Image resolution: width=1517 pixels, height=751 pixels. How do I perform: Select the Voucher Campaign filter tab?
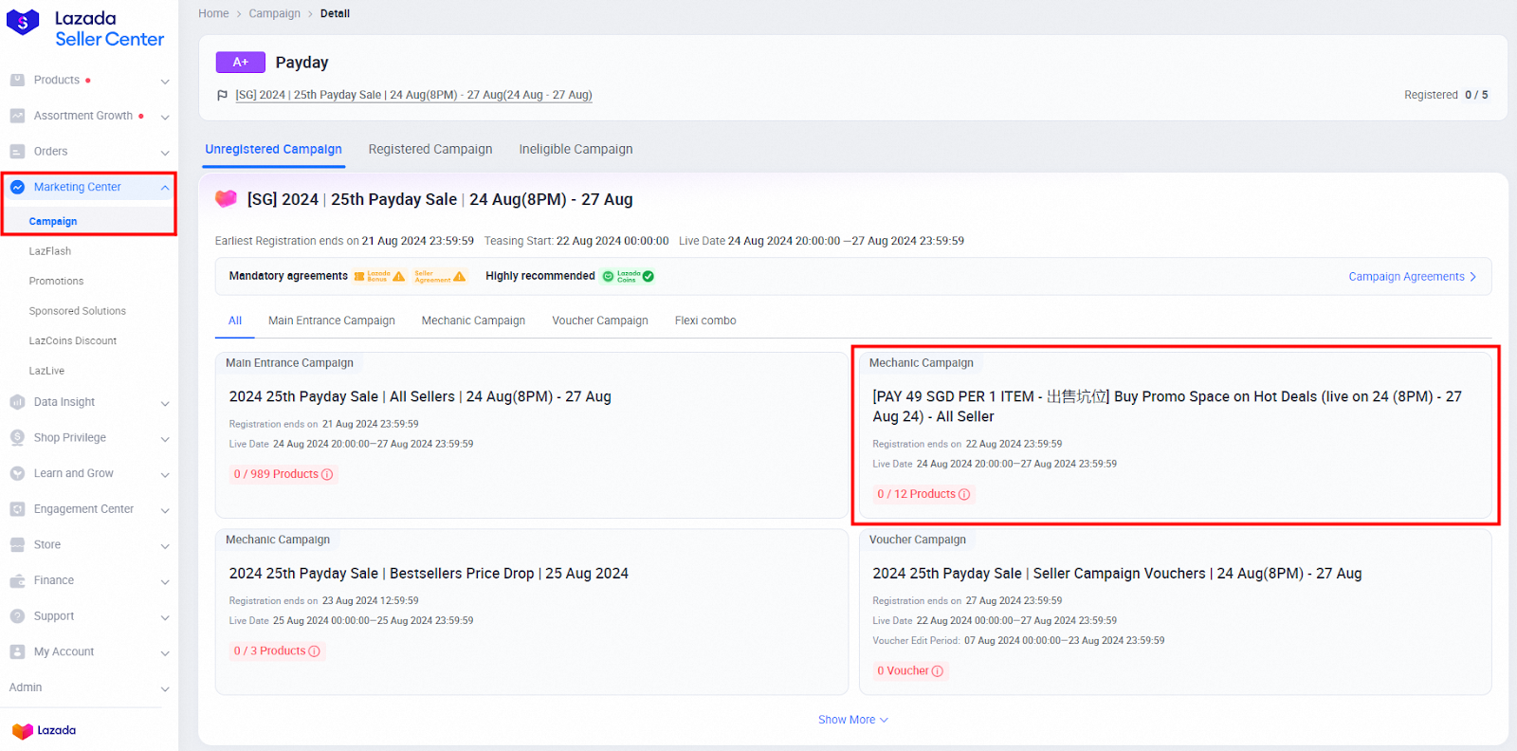click(600, 321)
